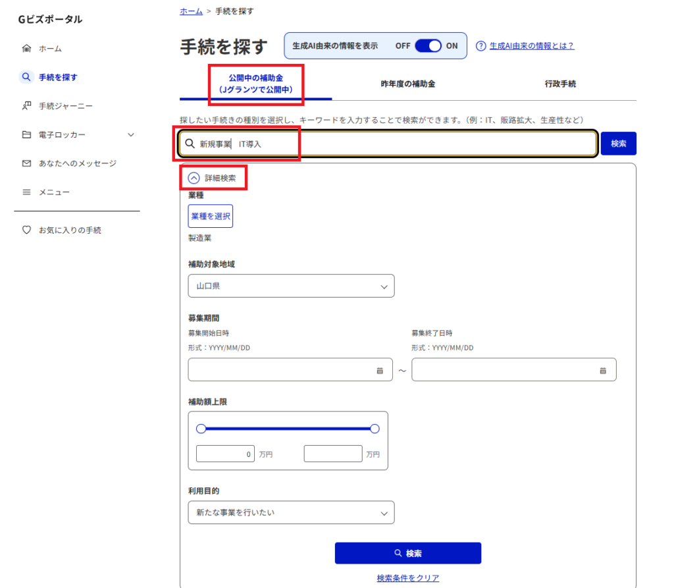
Task: Click the 業種を選択 button
Action: [211, 216]
